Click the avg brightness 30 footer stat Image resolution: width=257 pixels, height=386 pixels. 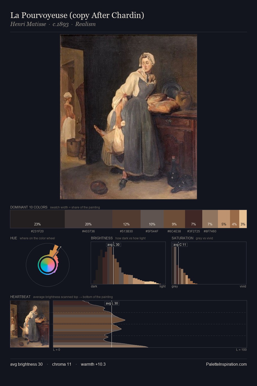coord(26,364)
